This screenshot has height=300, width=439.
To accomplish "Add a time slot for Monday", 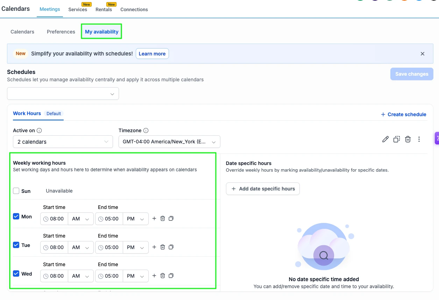I will coord(154,218).
